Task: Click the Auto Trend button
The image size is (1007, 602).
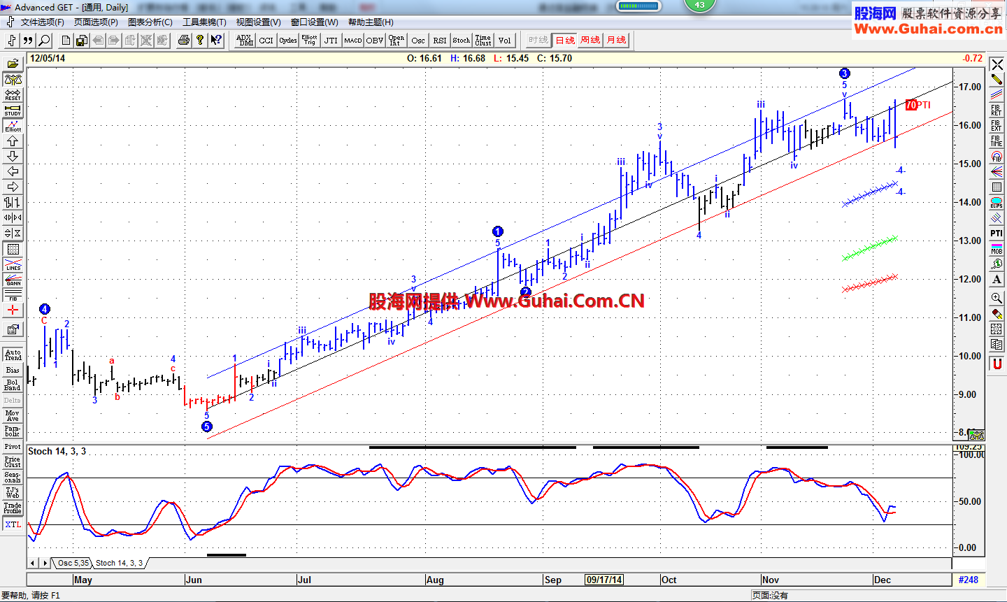Action: point(13,354)
